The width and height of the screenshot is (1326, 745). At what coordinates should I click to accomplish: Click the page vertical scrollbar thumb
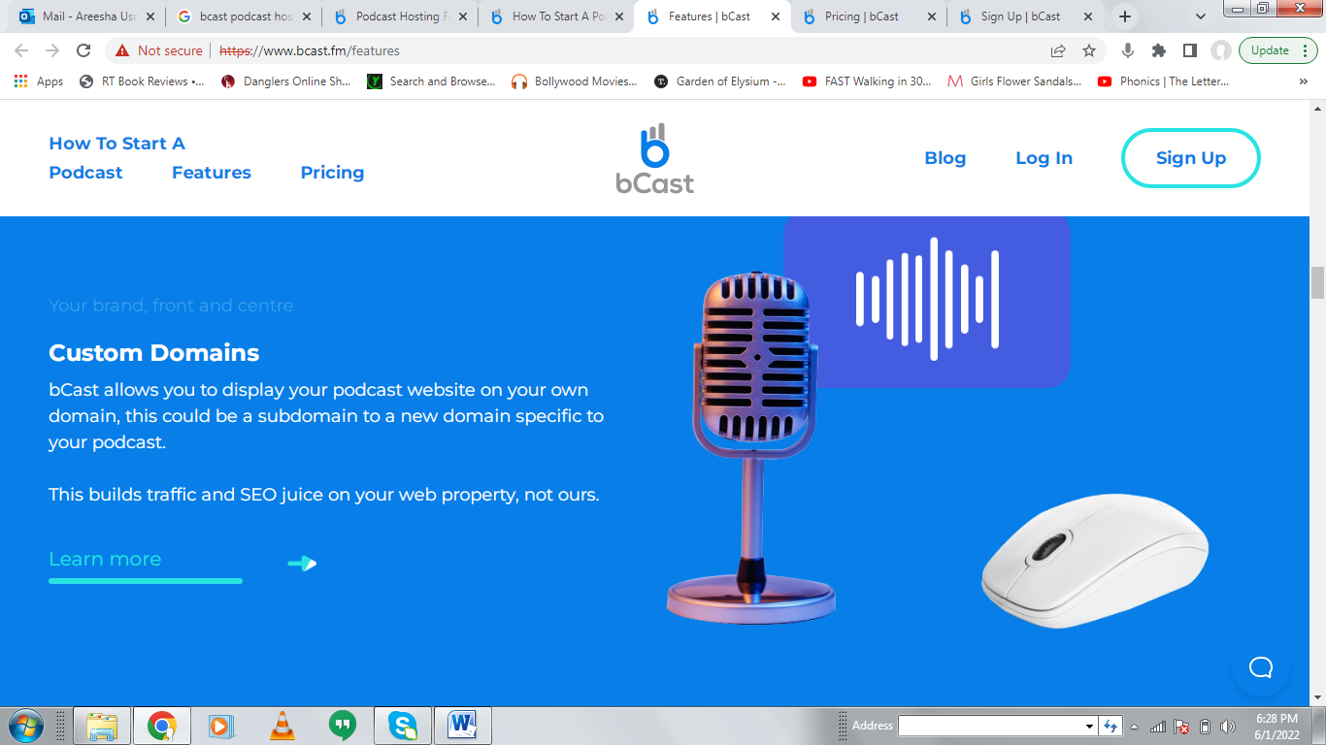[x=1317, y=282]
